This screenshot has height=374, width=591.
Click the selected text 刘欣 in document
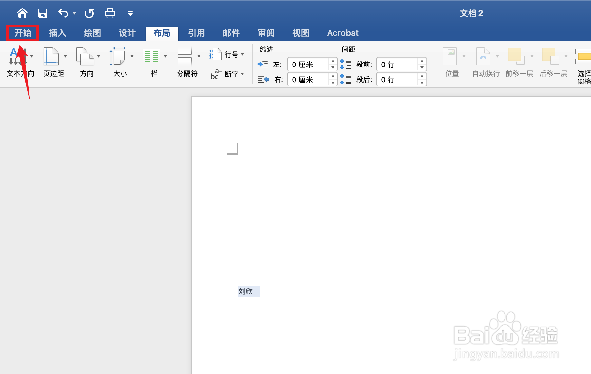click(x=246, y=291)
